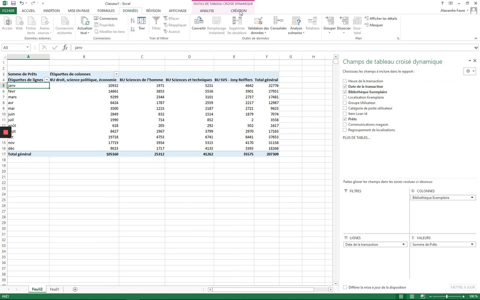
Task: Enable Différer la mise à jour checkbox
Action: [345, 288]
